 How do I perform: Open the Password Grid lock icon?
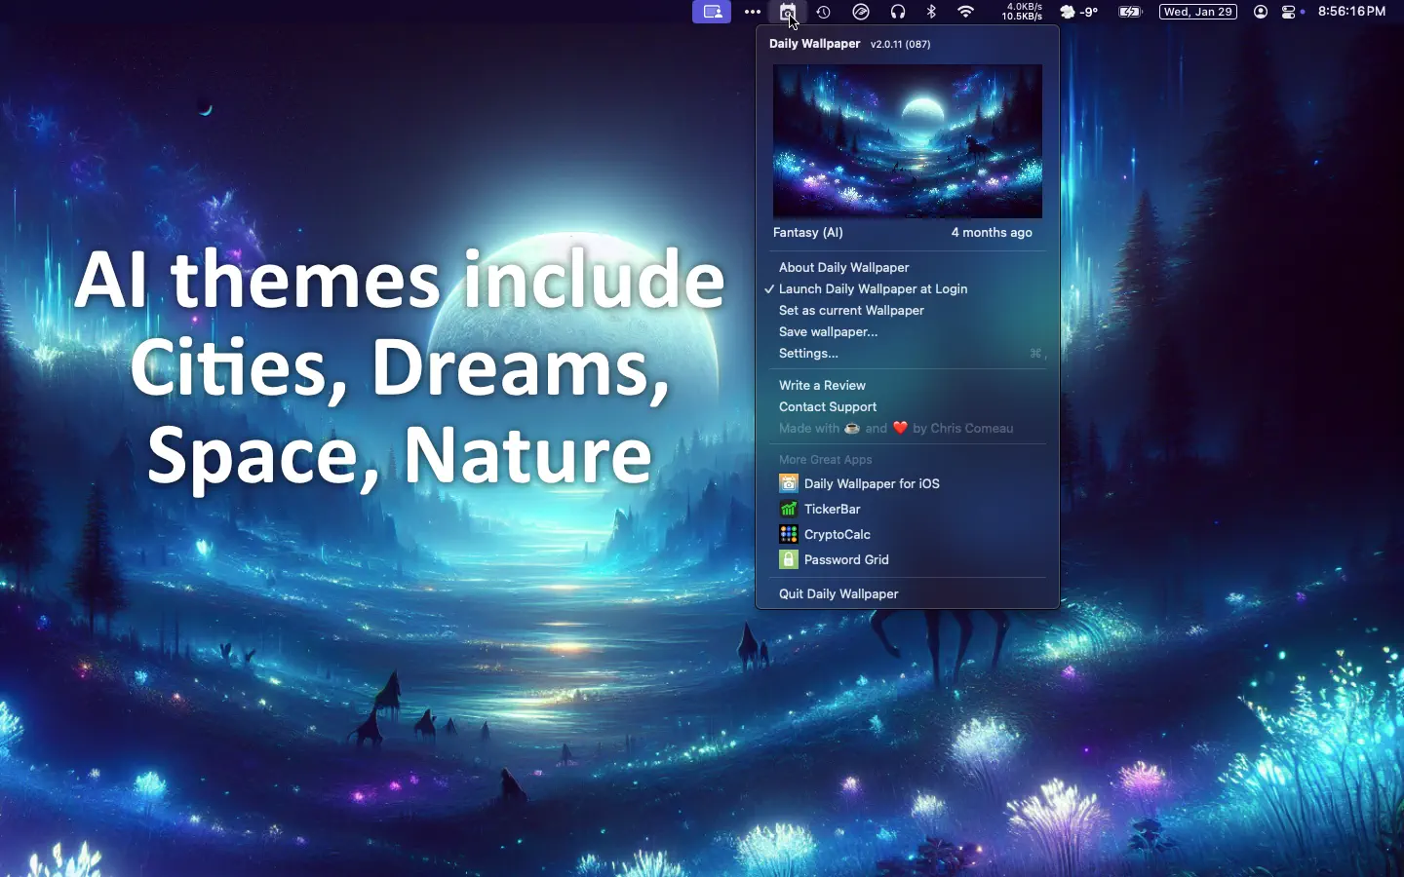click(788, 559)
